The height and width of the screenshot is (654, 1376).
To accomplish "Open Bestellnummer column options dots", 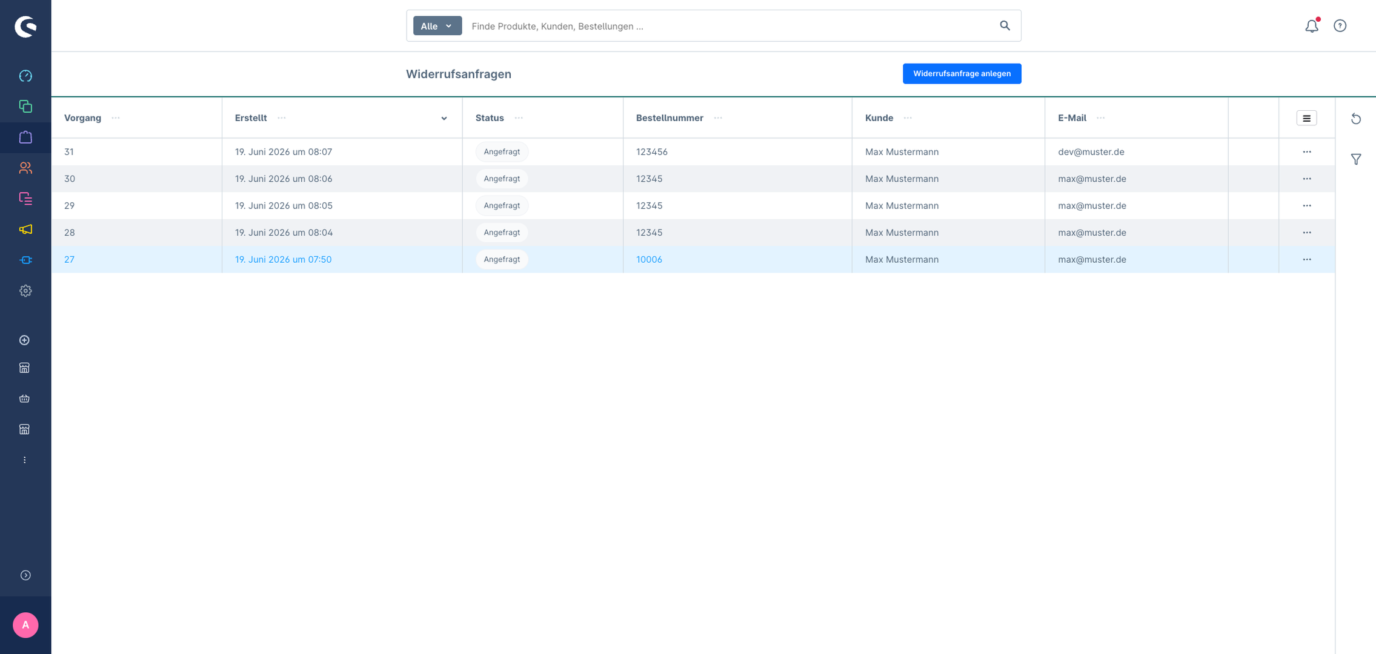I will [x=718, y=118].
